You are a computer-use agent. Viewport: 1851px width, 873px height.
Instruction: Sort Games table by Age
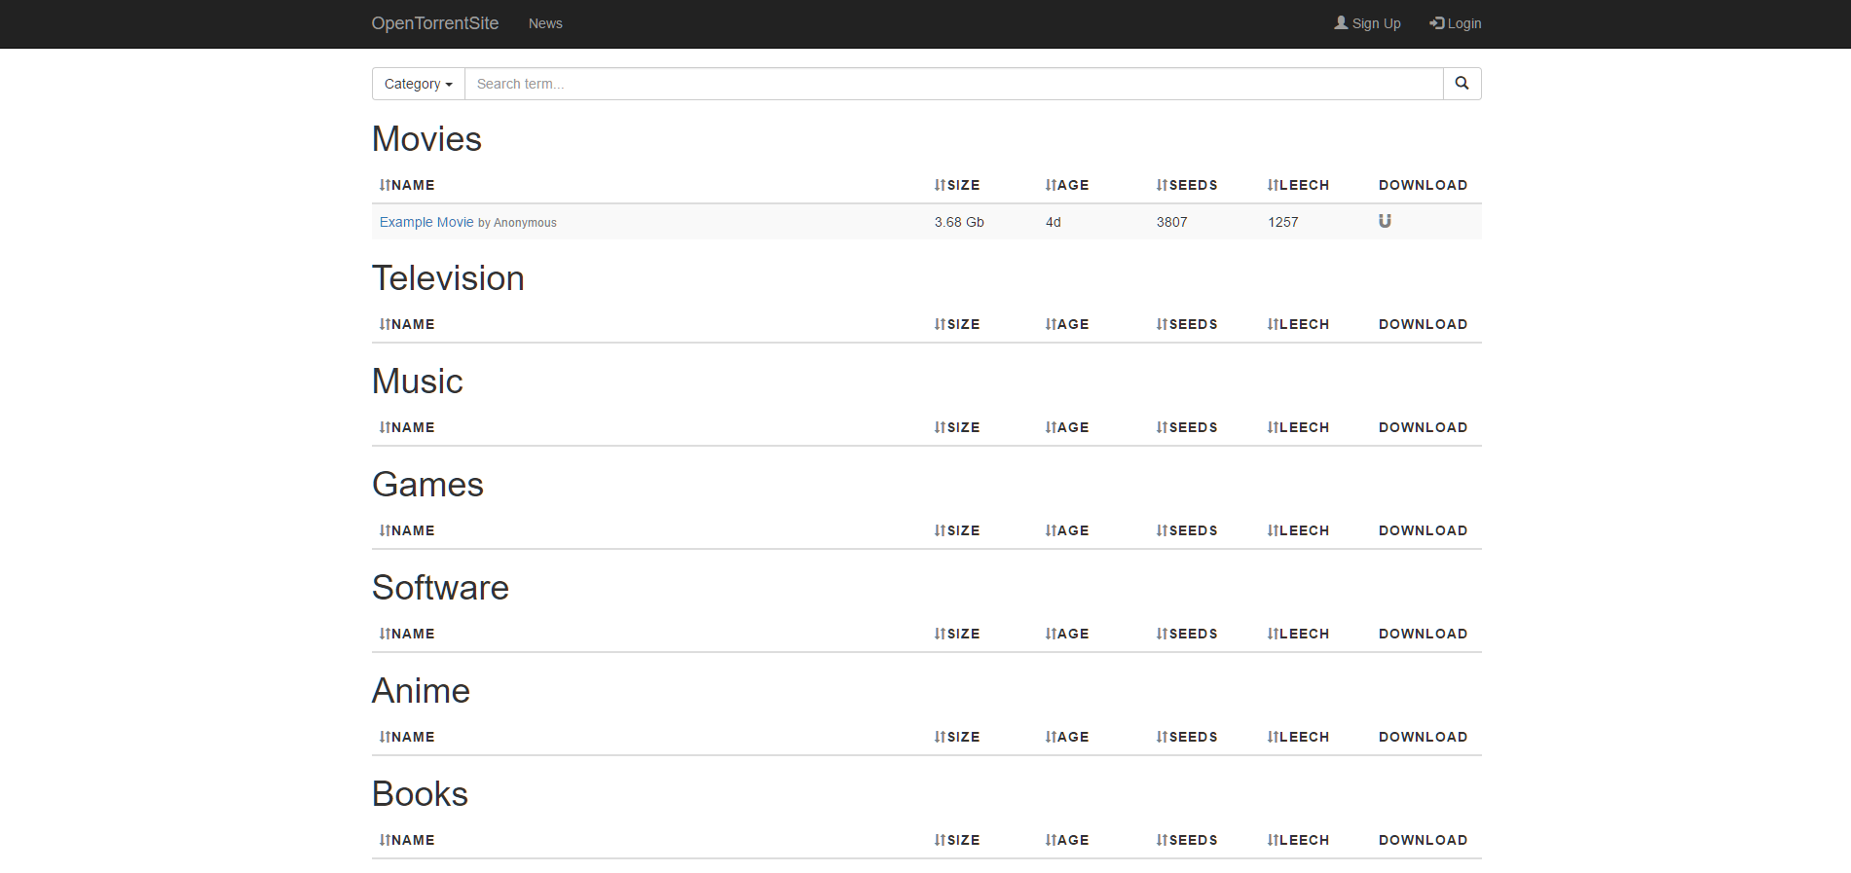click(x=1067, y=530)
